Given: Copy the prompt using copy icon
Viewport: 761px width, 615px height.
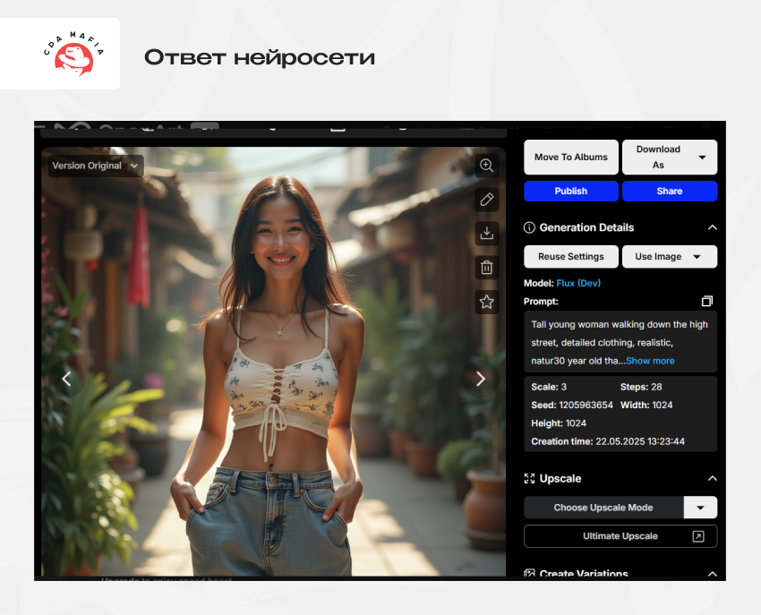Looking at the screenshot, I should click(707, 302).
